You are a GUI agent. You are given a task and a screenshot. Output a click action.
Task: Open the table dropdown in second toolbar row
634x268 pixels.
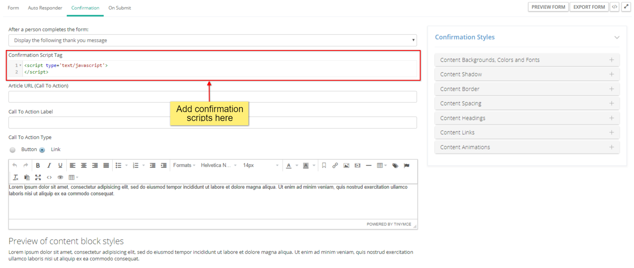tap(73, 177)
